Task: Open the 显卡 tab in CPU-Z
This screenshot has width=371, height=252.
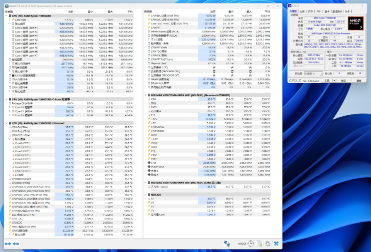Action: [327, 11]
